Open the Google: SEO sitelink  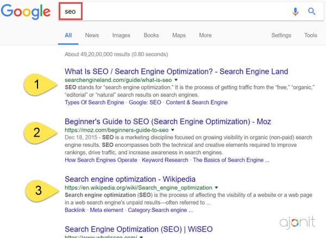click(x=145, y=102)
